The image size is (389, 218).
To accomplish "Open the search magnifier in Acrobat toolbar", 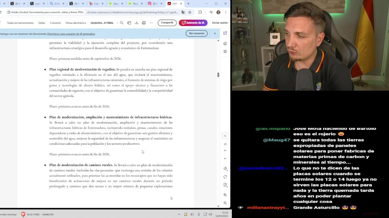I will (122, 23).
